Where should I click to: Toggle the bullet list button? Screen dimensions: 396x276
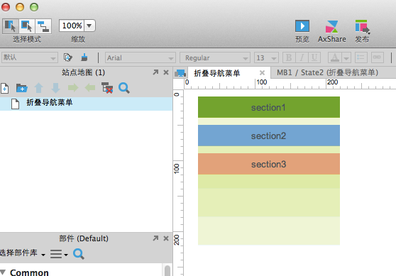click(361, 57)
